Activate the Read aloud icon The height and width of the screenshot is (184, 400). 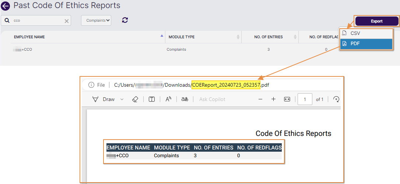168,99
